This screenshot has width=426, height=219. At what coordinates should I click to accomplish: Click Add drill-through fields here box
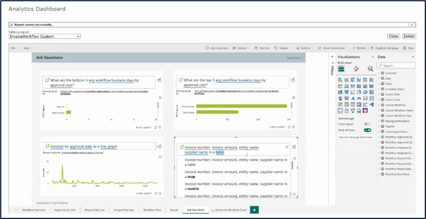coord(356,137)
